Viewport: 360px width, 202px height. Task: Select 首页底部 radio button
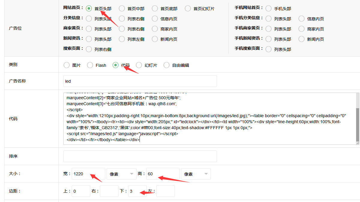point(155,8)
